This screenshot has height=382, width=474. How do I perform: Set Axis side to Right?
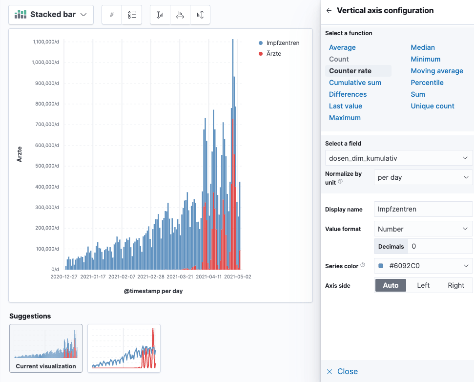tap(455, 285)
